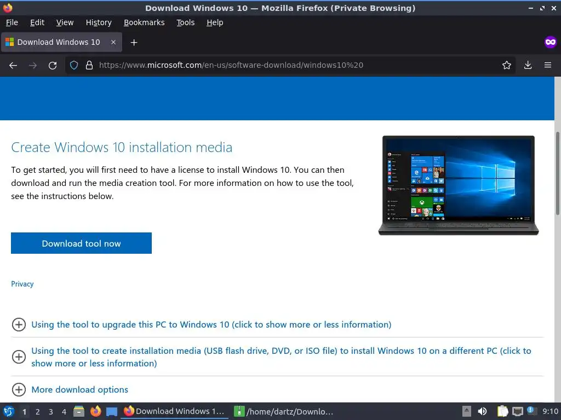561x420 pixels.
Task: Select the Download Windows 10 tab
Action: [61, 42]
